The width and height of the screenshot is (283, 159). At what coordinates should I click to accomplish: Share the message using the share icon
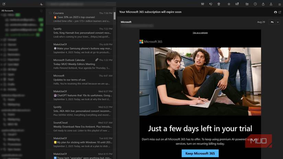[263, 4]
